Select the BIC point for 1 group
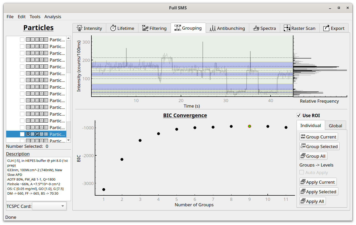 pyautogui.click(x=104, y=190)
